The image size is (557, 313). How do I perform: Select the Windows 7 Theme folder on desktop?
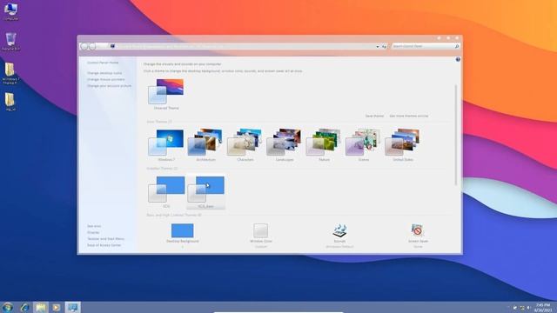10,73
